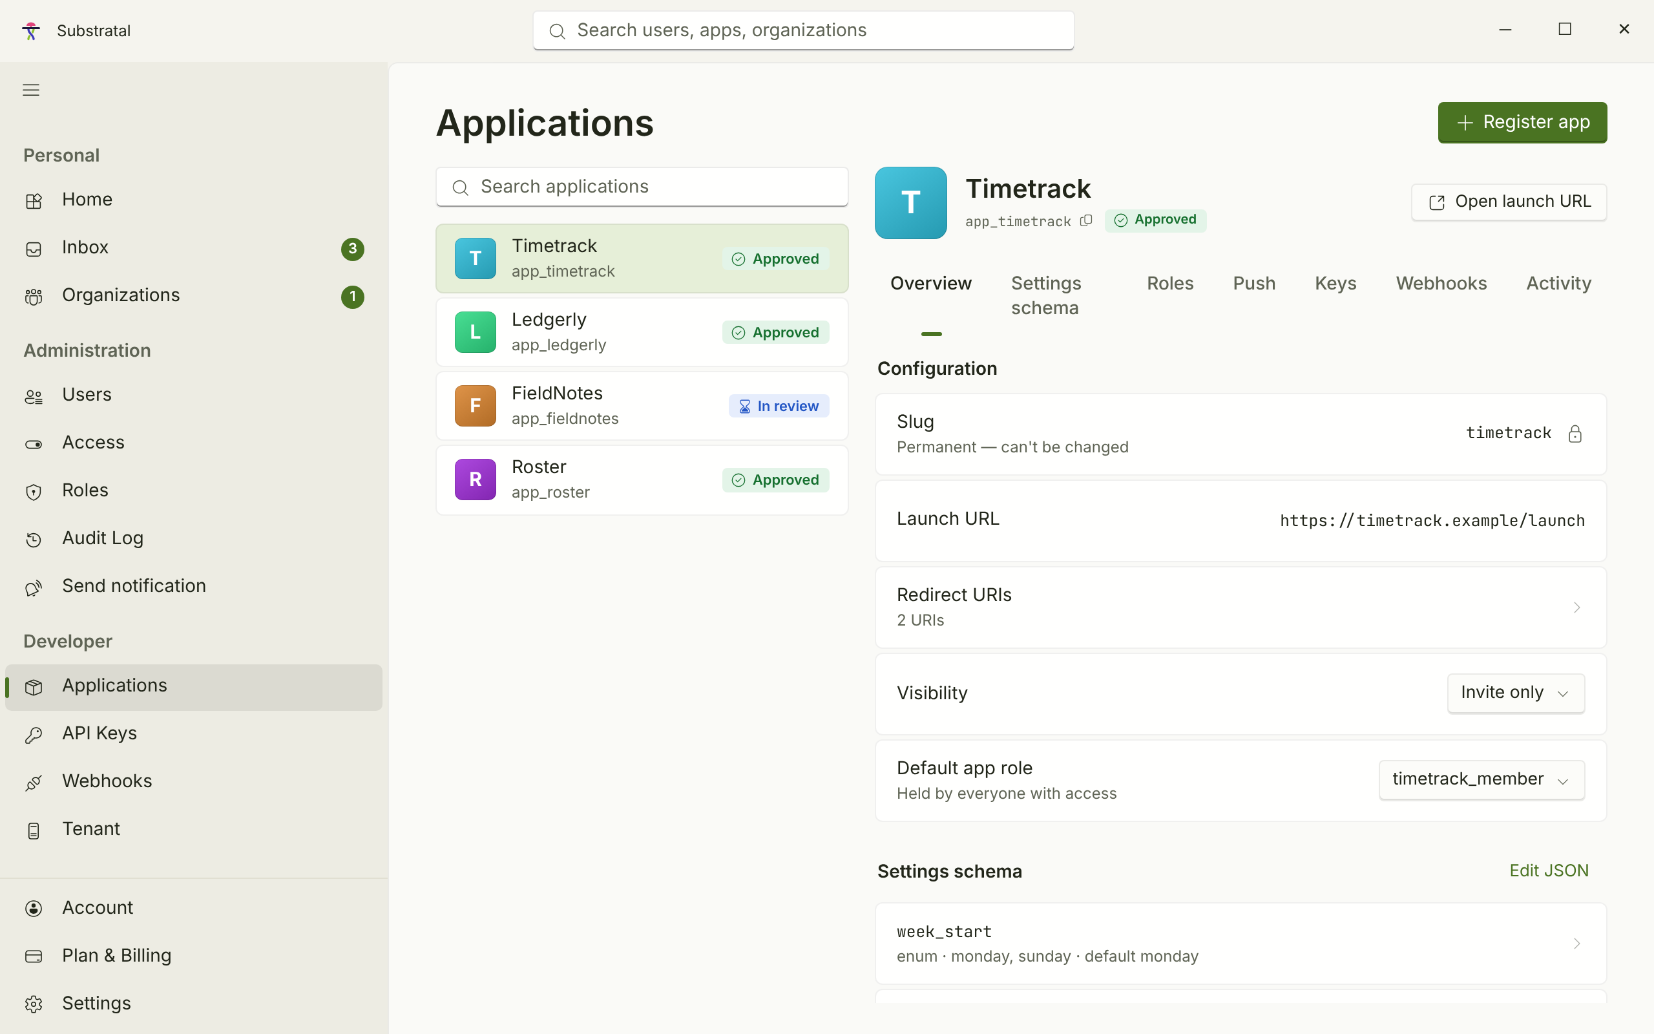Open Home in the sidebar
Screen dimensions: 1654x1034
193,200
